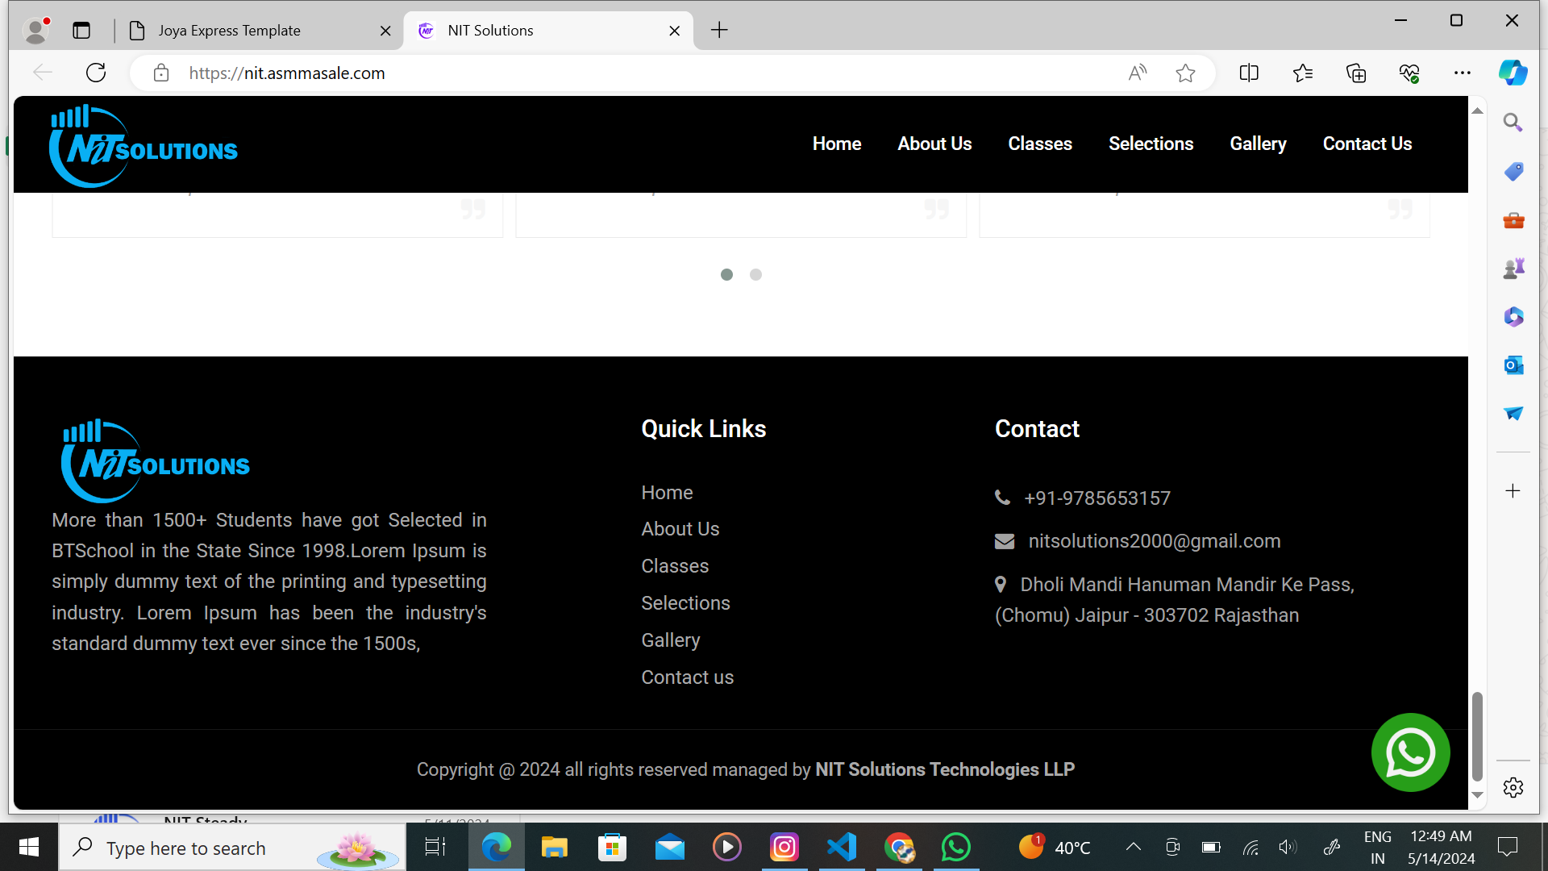Open Copilot from the browser toolbar
Screen dimensions: 1548x871
(1513, 73)
